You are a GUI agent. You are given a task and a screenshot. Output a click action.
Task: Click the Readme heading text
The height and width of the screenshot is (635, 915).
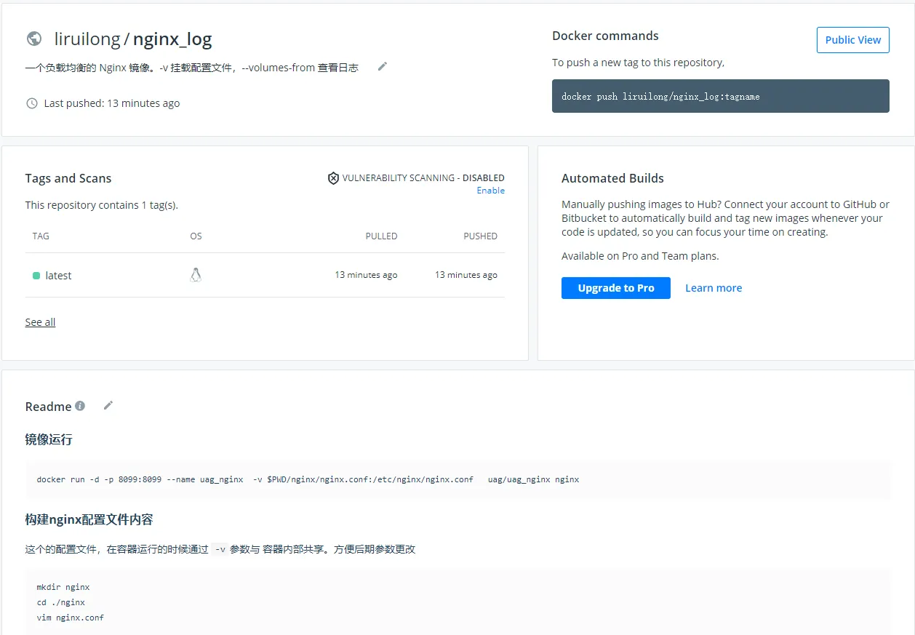(x=48, y=407)
